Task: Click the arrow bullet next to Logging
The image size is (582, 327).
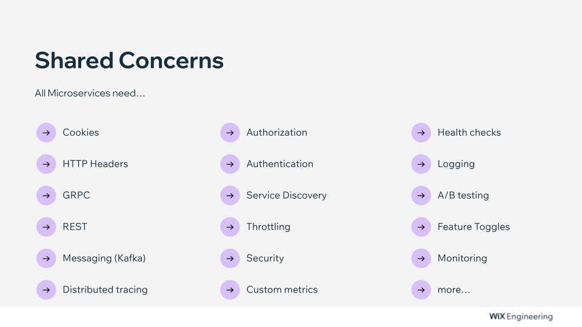Action: (x=421, y=164)
